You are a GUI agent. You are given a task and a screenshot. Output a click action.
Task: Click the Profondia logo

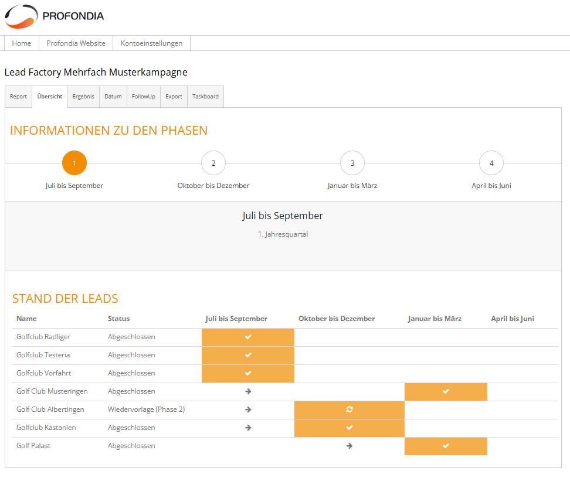54,16
